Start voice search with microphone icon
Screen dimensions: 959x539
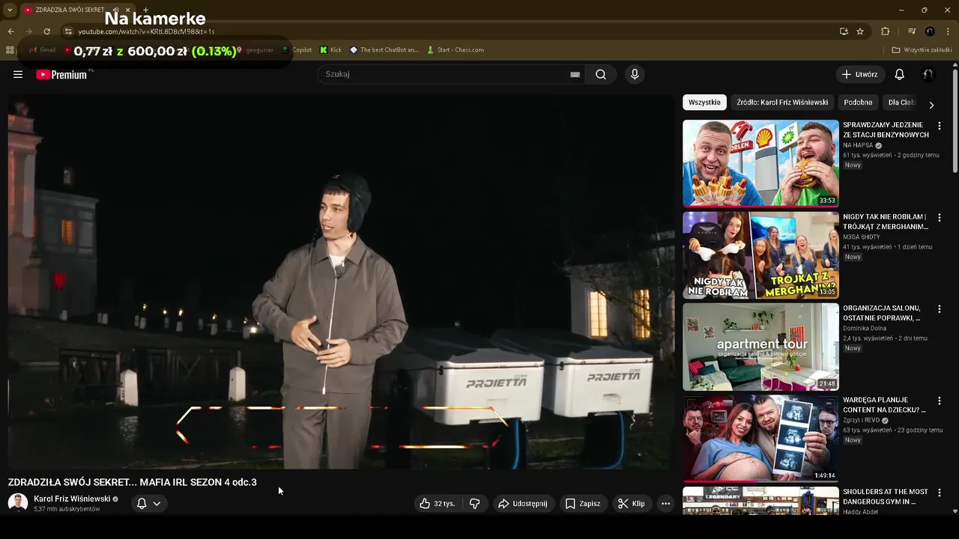coord(635,74)
